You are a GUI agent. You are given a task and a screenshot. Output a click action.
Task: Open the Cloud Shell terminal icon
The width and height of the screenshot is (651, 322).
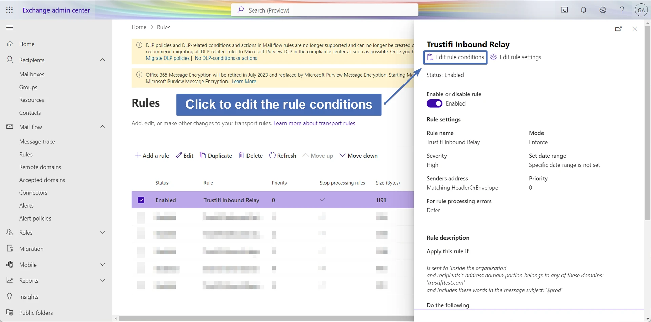(565, 10)
